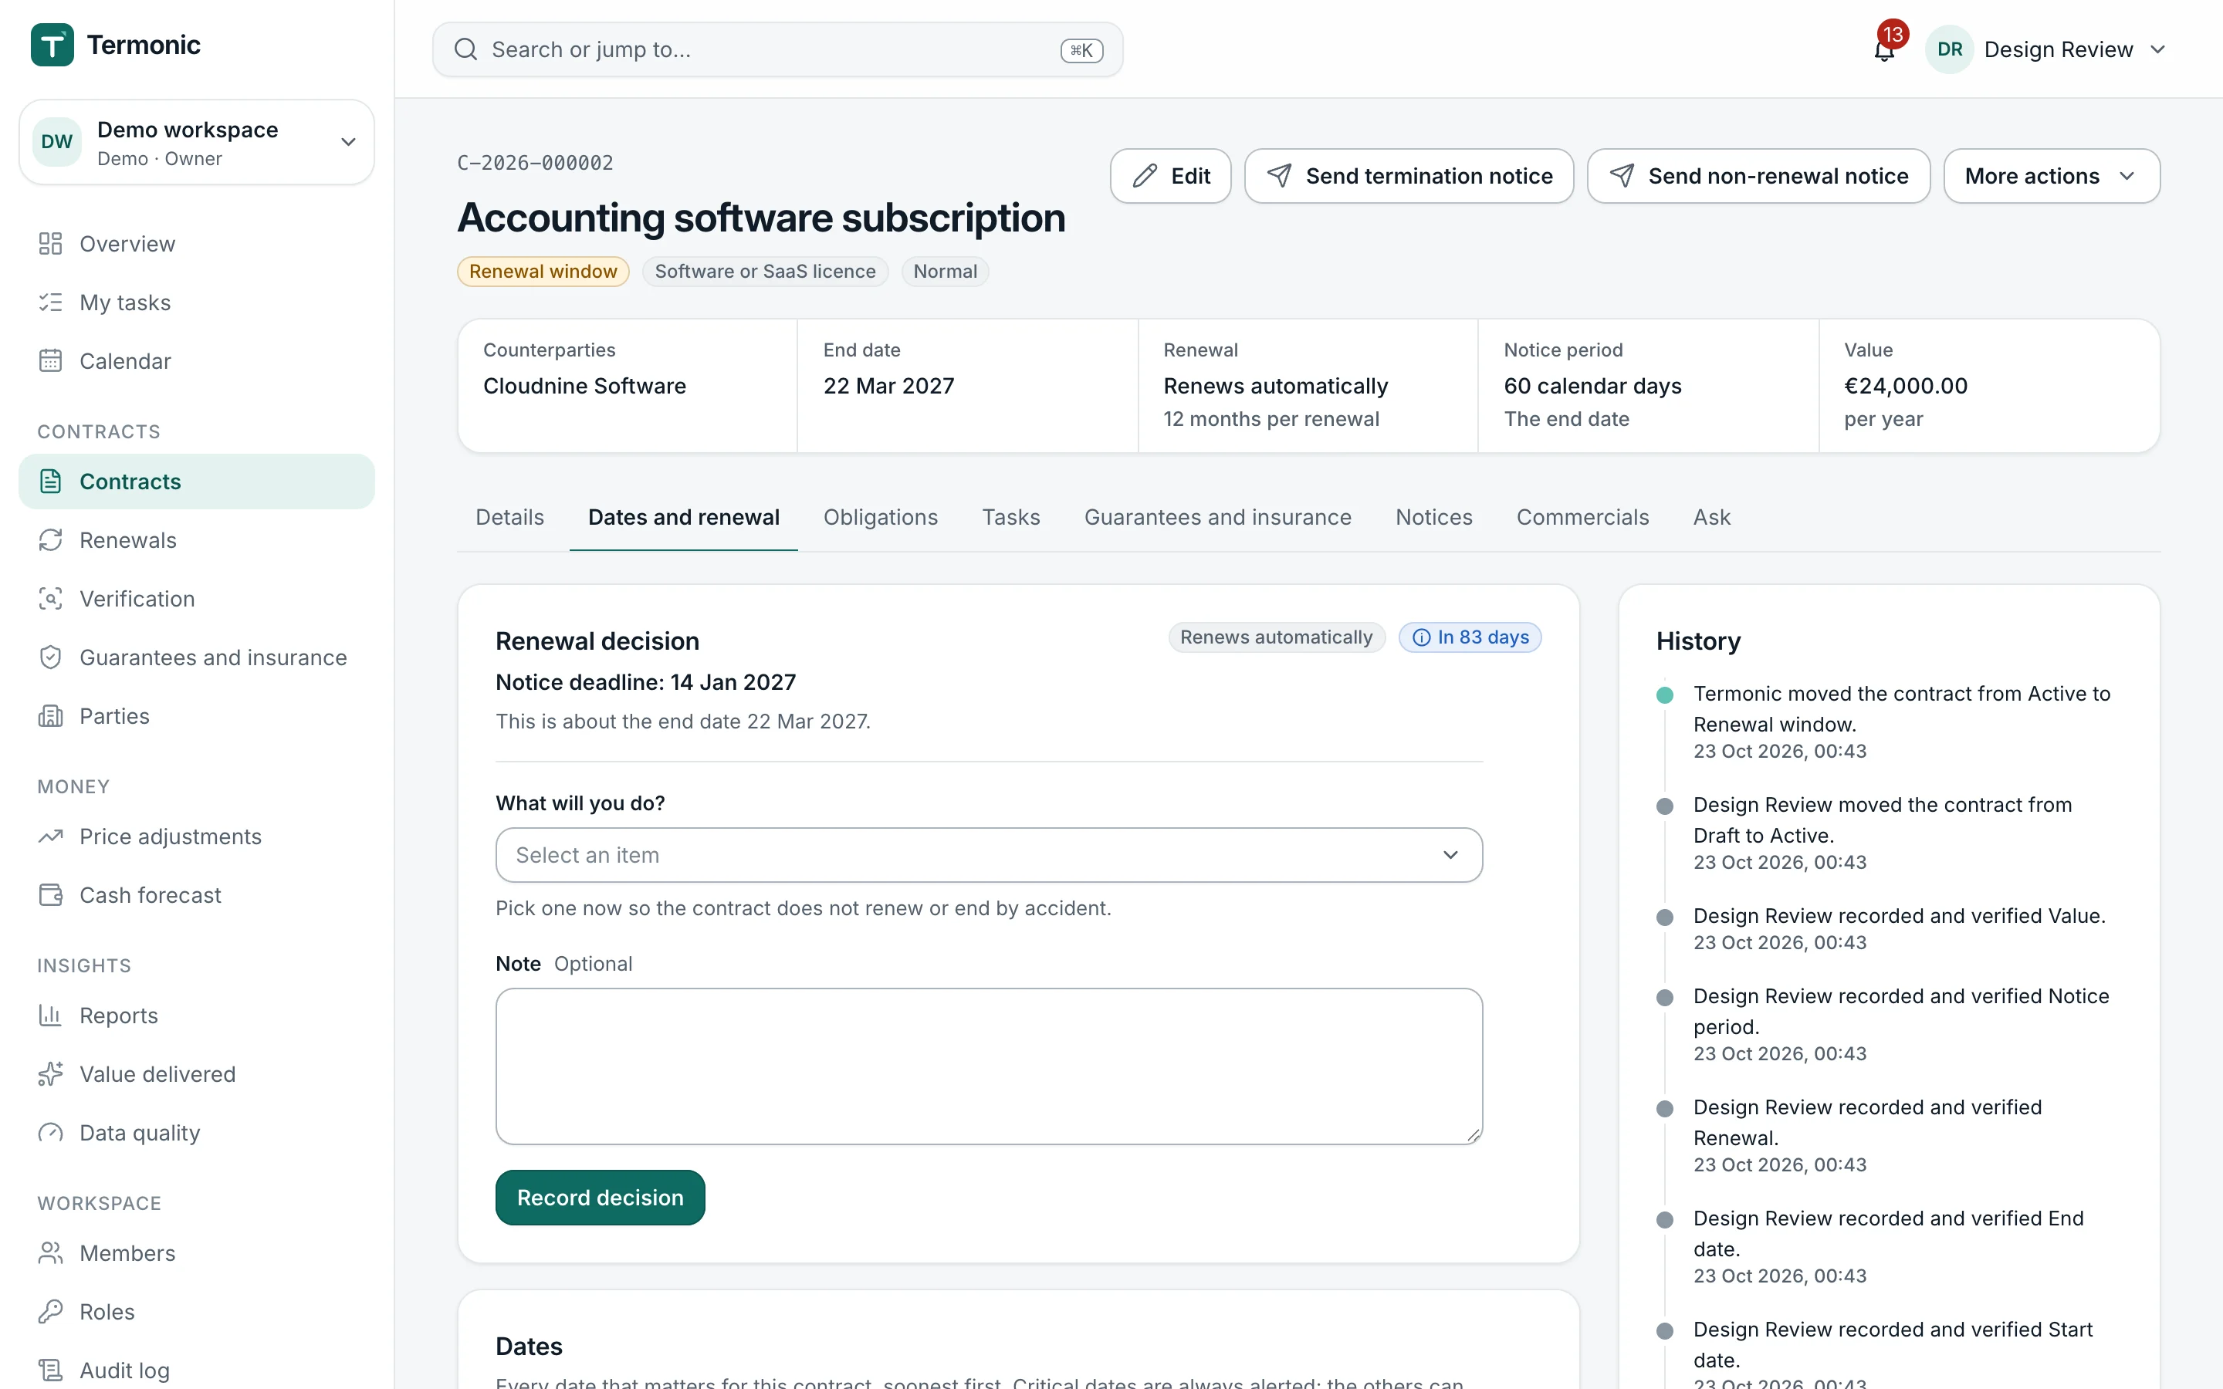The image size is (2223, 1389).
Task: Click the My tasks checklist icon
Action: (50, 302)
